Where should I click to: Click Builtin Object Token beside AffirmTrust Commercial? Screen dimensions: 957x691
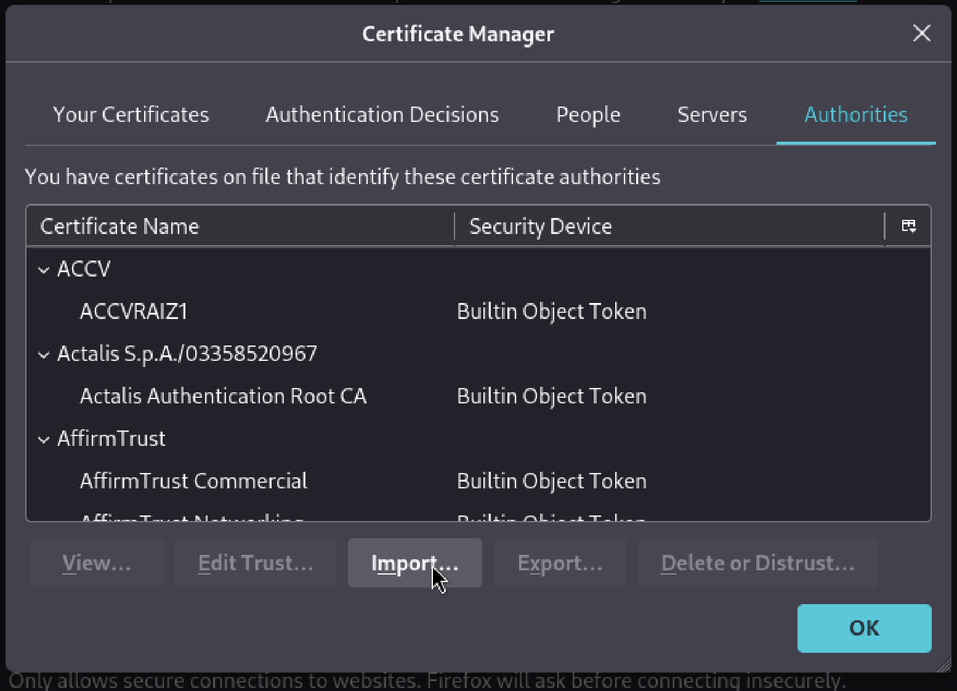[552, 481]
